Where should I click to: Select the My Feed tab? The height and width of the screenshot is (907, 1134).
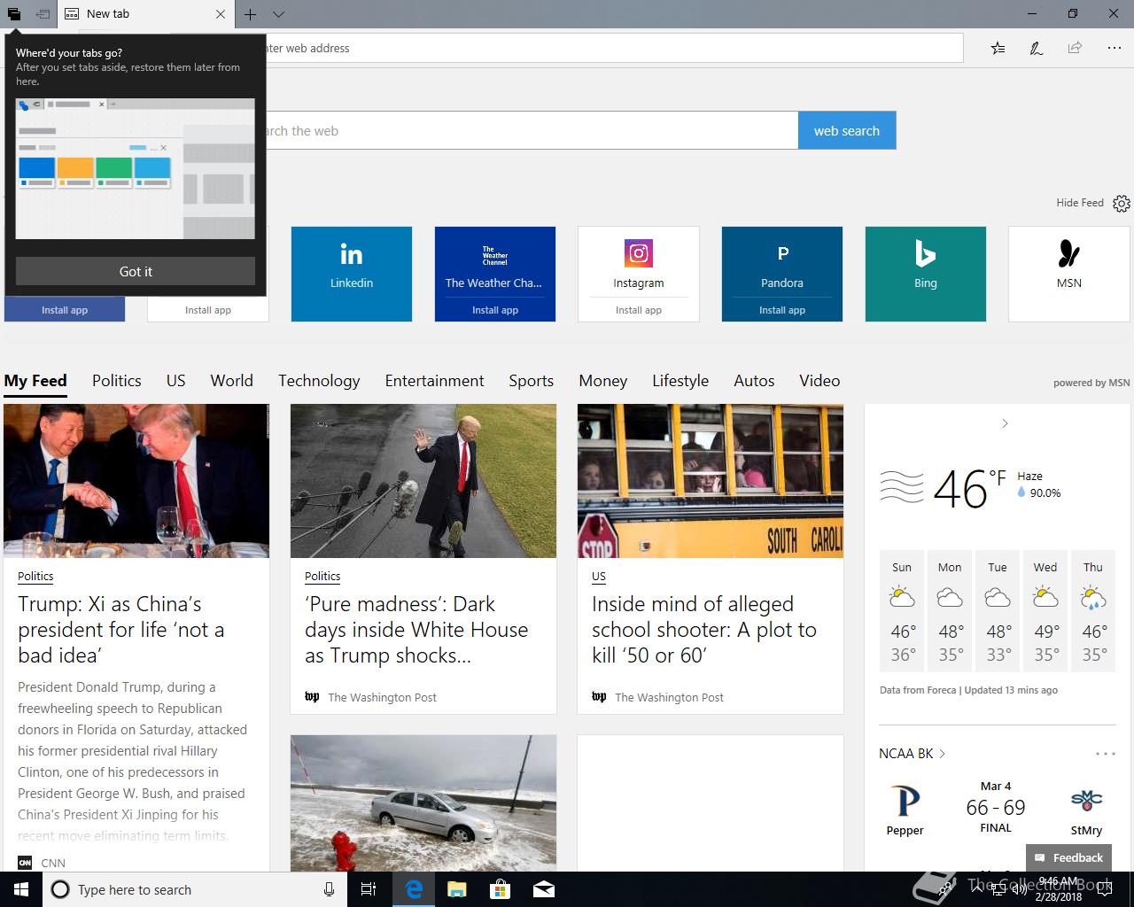[35, 381]
